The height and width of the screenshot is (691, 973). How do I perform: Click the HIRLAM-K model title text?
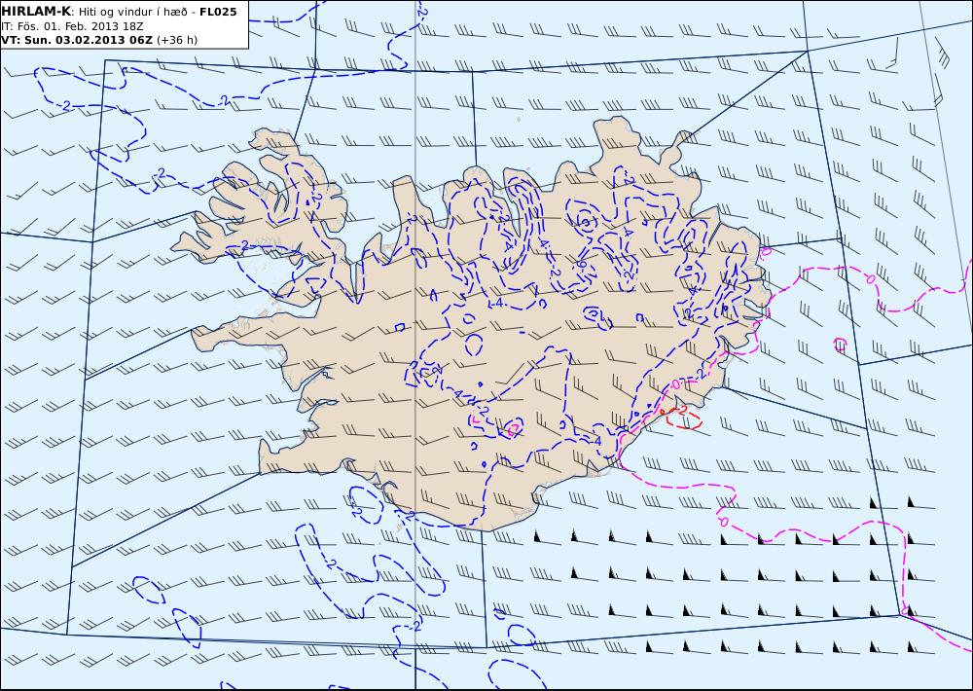point(37,11)
